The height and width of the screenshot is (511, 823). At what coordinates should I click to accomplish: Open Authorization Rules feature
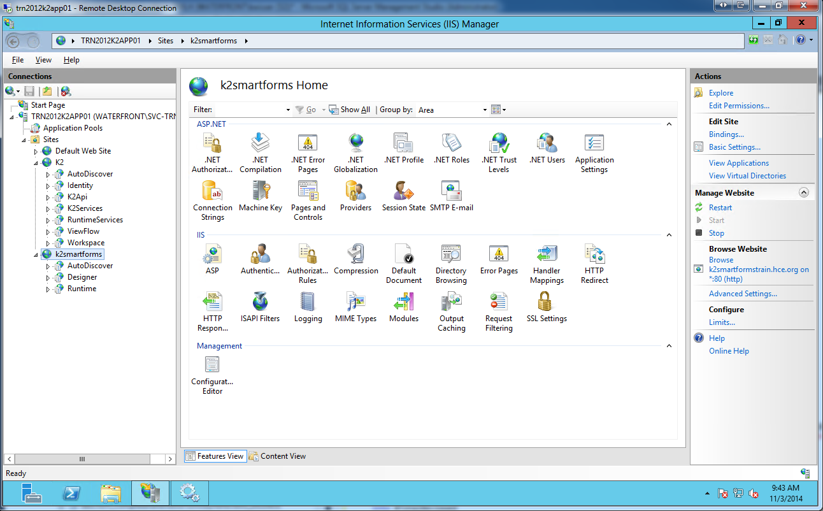[x=308, y=264]
